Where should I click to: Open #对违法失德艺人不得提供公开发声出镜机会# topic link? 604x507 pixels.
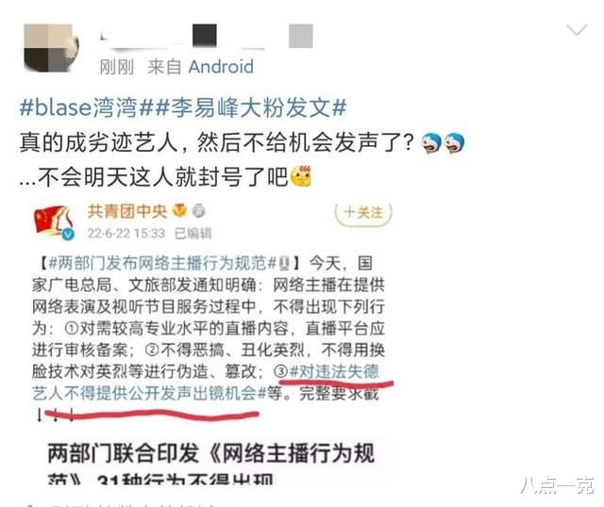207,383
